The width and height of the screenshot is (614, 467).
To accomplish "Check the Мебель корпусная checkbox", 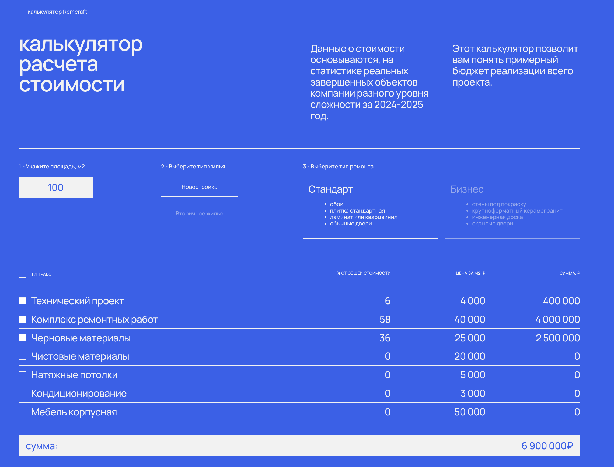I will 22,412.
